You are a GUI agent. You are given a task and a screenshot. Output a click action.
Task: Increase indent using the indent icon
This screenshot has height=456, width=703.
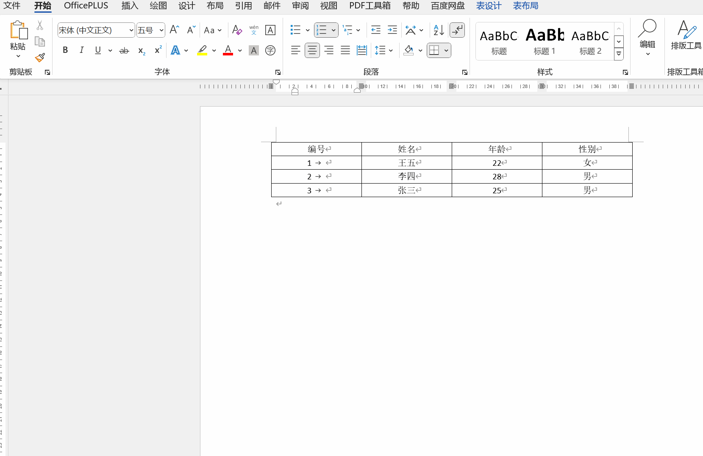coord(392,30)
